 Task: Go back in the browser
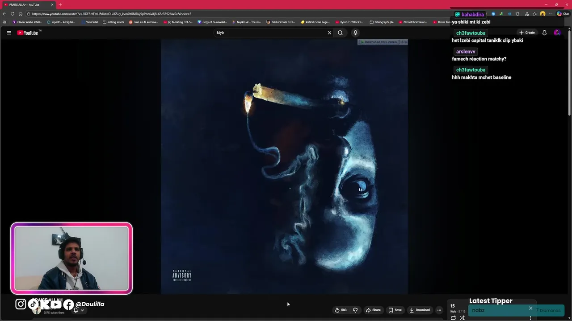[x=4, y=14]
